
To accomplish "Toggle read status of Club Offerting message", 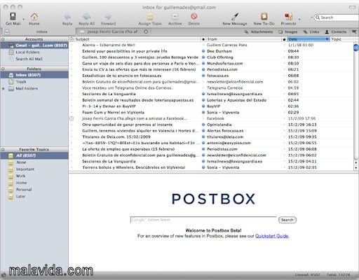I will coord(203,57).
